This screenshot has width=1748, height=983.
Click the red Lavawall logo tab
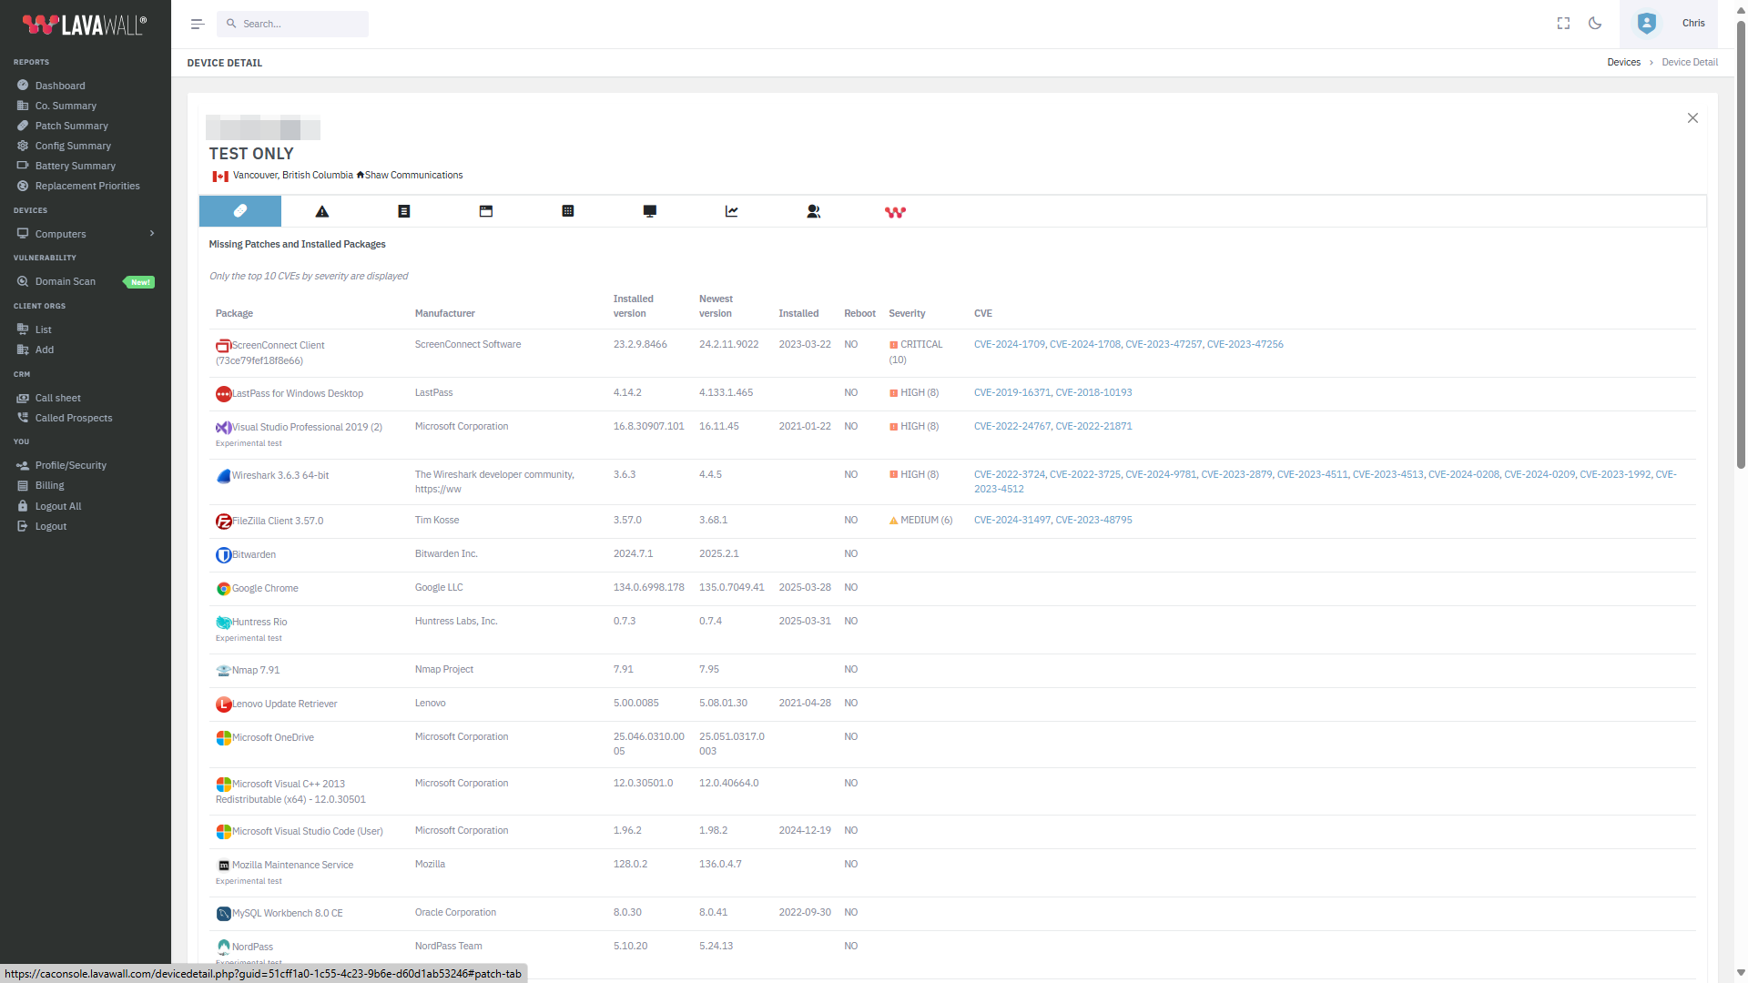(895, 212)
